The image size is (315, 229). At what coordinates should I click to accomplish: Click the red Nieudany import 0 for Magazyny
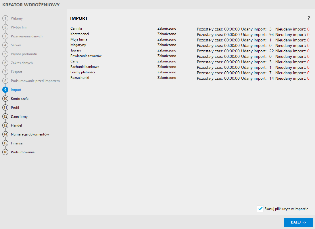point(308,46)
